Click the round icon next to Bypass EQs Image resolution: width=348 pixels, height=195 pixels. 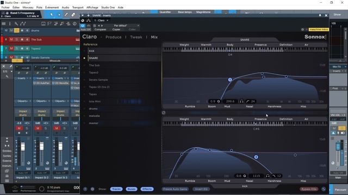coord(324,189)
